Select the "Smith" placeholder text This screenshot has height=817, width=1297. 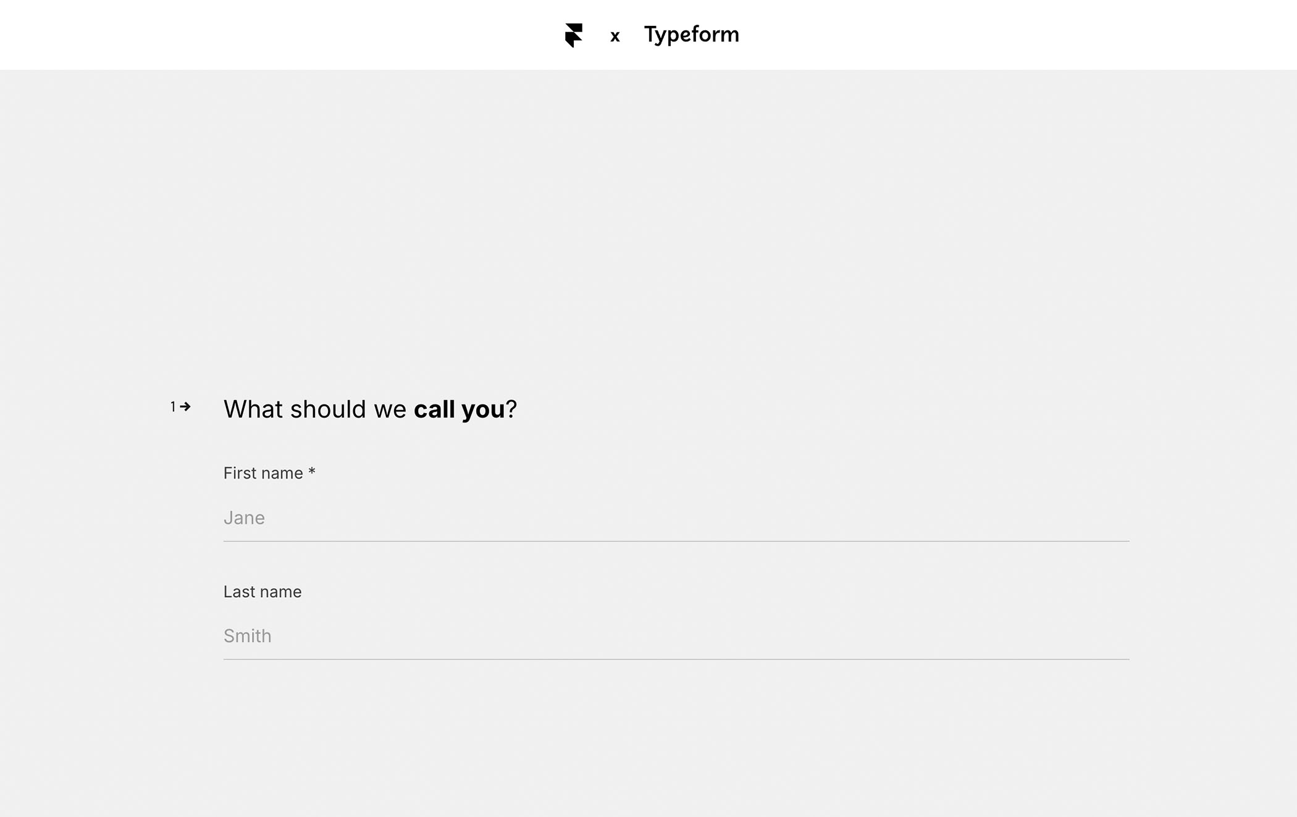click(247, 636)
